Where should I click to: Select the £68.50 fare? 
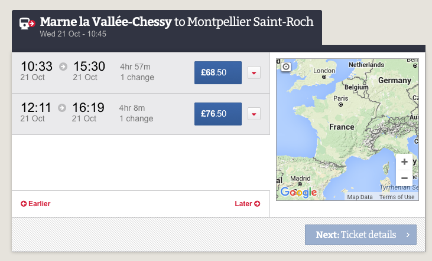tap(217, 73)
